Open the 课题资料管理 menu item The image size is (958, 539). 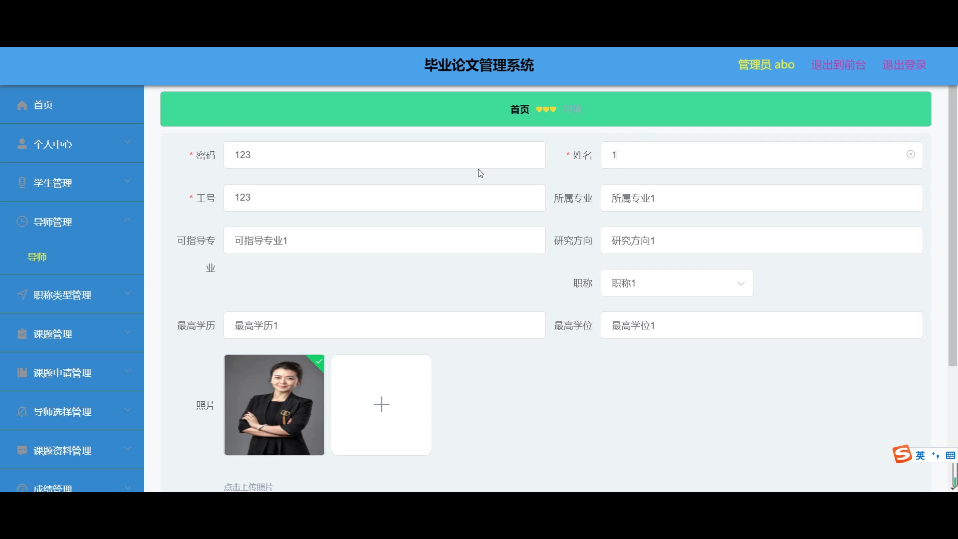62,450
